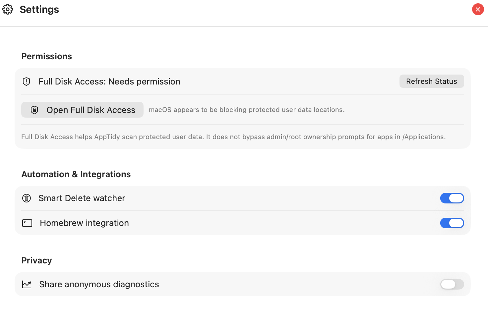Viewport: 488px width, 332px height.
Task: Click the Full Disk Access helper note text
Action: pyautogui.click(x=233, y=137)
